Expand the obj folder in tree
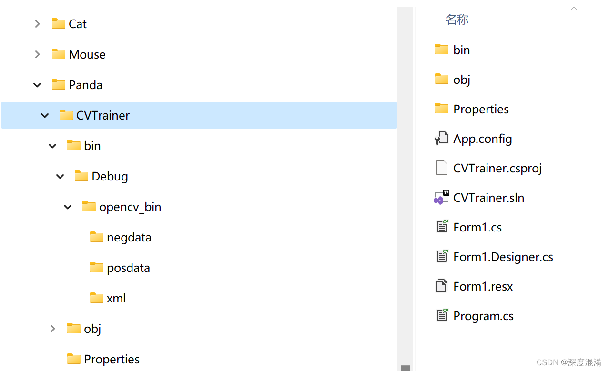The width and height of the screenshot is (609, 371). (x=53, y=329)
